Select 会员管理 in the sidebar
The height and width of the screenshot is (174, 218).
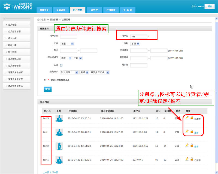point(17,25)
